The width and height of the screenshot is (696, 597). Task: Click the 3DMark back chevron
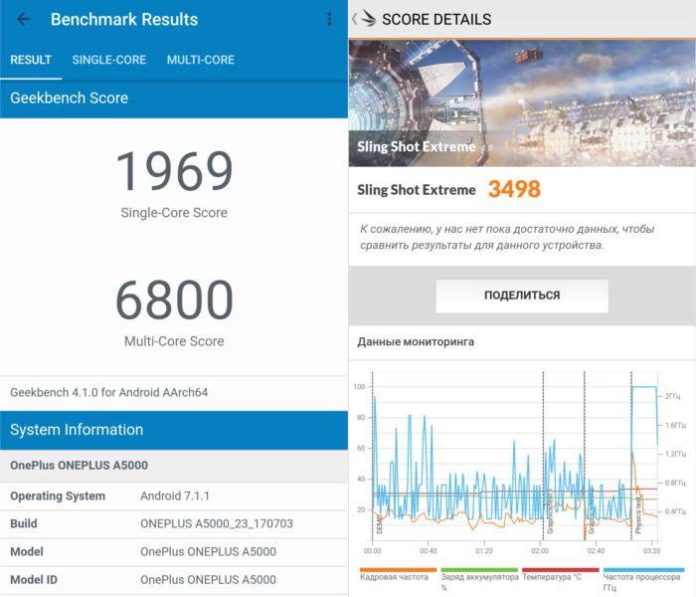pyautogui.click(x=355, y=19)
